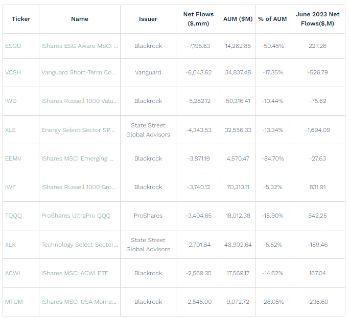This screenshot has width=349, height=318.
Task: Open the EEMV ticker link
Action: tap(13, 158)
